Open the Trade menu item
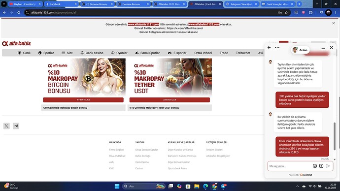This screenshot has width=340, height=191. pos(224,53)
